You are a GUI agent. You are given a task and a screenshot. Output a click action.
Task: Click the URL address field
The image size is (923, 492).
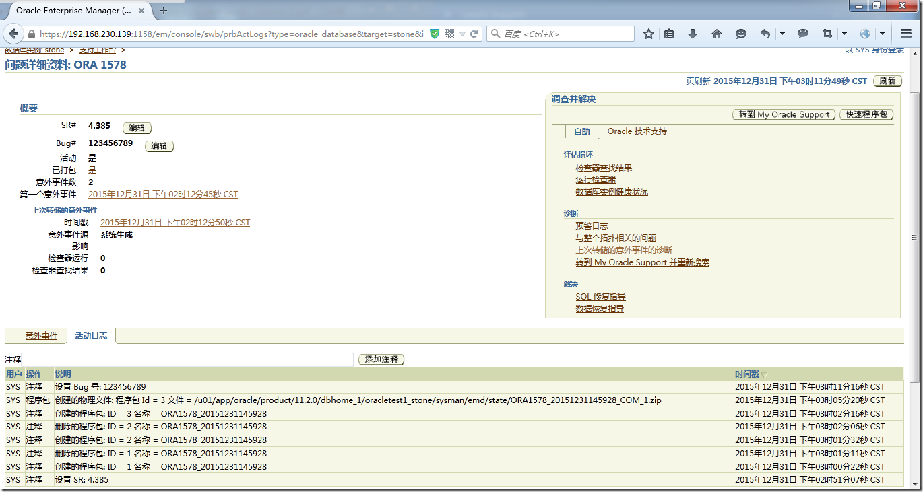click(232, 34)
